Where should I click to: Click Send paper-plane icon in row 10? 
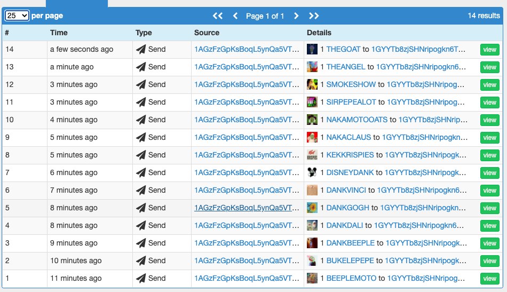141,120
